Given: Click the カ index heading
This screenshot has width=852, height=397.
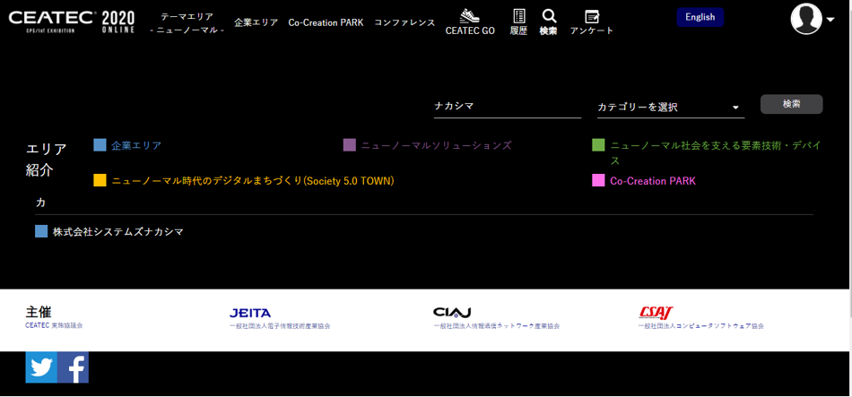Looking at the screenshot, I should pos(40,203).
